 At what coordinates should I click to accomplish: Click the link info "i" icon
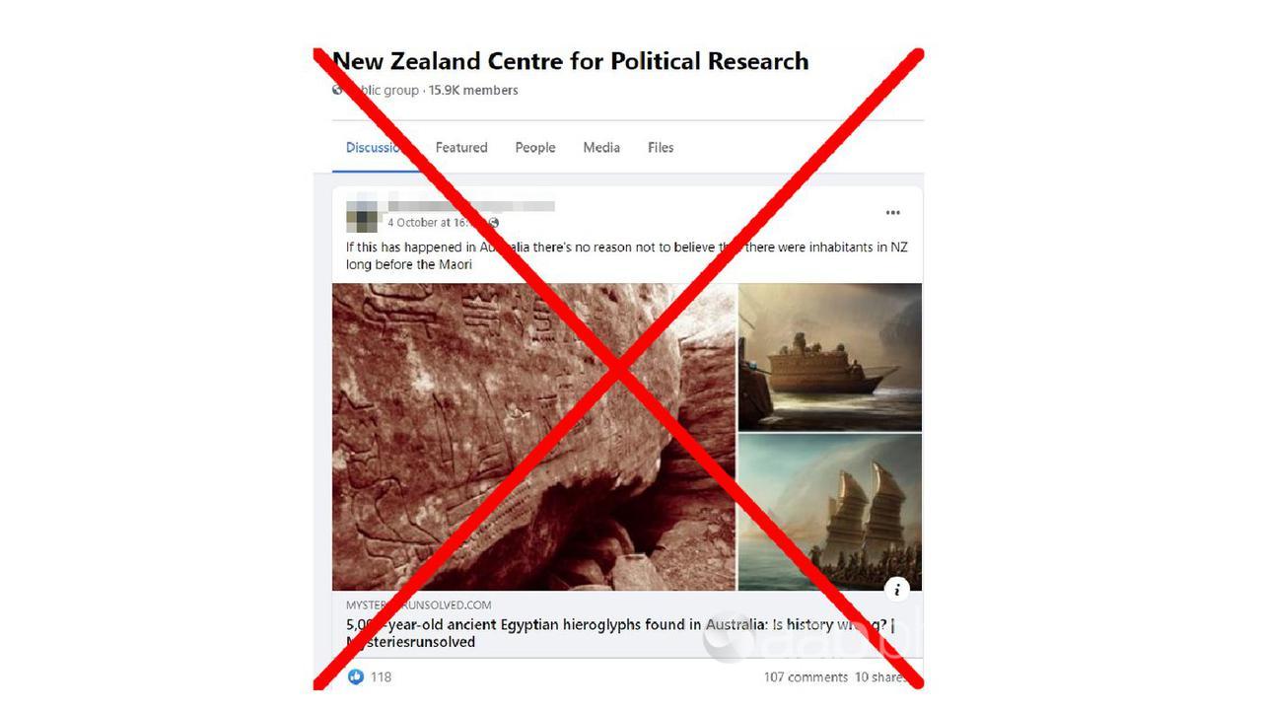[896, 590]
